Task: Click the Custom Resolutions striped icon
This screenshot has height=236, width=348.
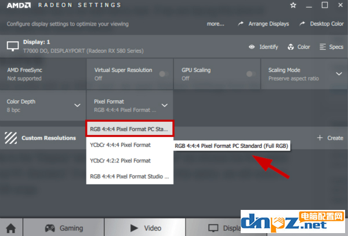Action: 11,138
